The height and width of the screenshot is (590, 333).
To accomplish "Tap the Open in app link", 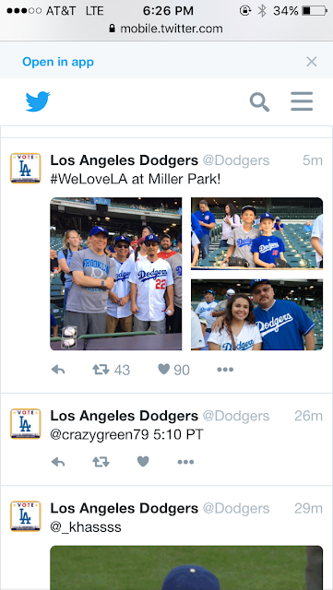I will click(58, 62).
